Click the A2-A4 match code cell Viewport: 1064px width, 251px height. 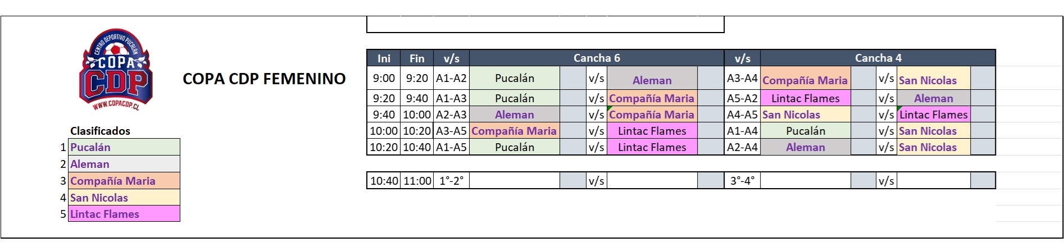[x=742, y=147]
